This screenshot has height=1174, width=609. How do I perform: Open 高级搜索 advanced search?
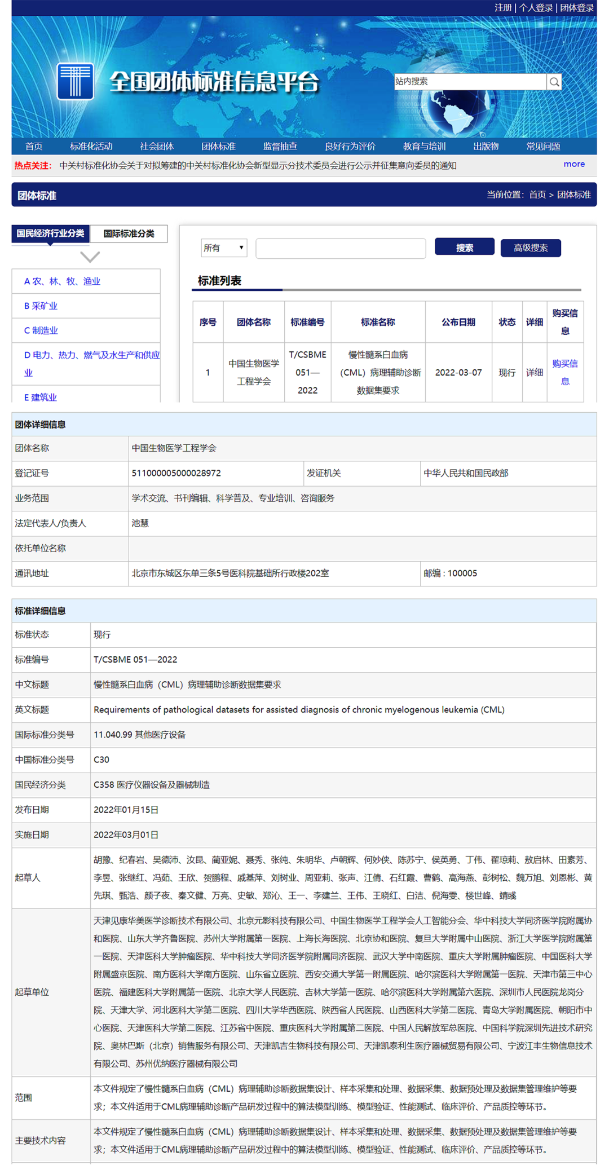[530, 248]
